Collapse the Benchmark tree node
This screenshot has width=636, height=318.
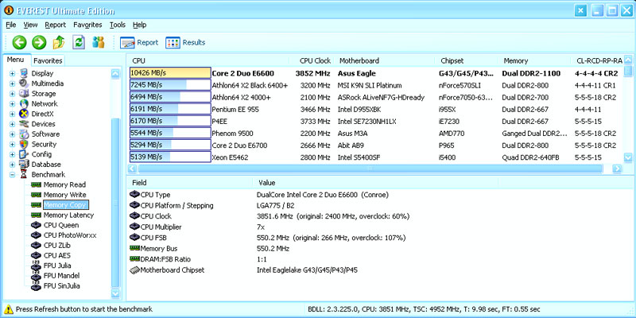(12, 175)
